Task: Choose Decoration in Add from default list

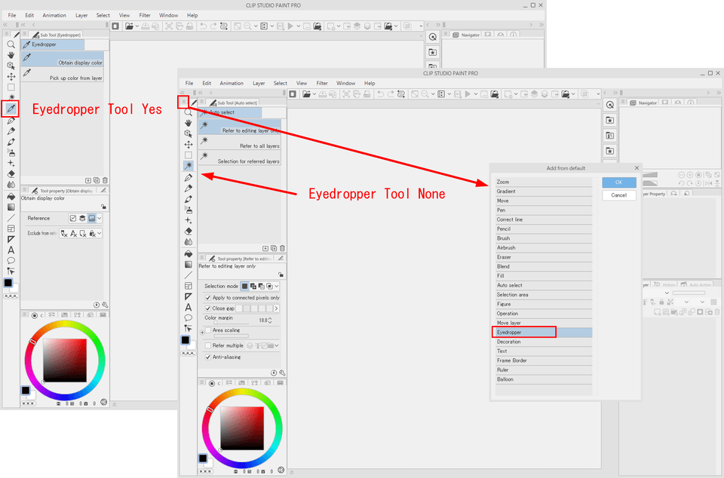Action: 544,342
